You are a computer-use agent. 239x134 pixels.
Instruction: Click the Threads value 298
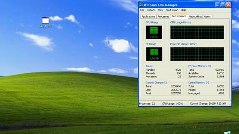pyautogui.click(x=179, y=73)
